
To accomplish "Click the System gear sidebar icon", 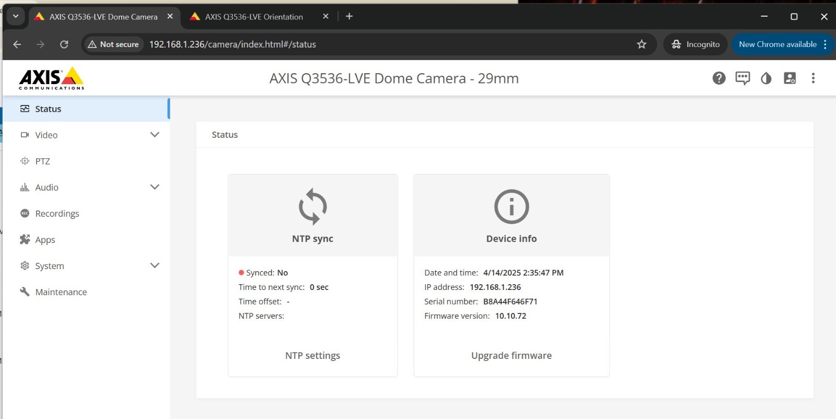I will coord(25,265).
